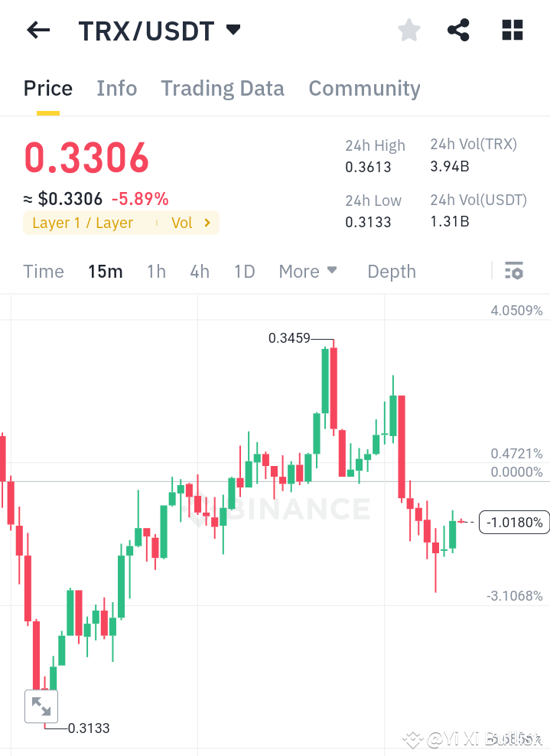This screenshot has width=550, height=756.
Task: Open chart indicator settings icon
Action: [x=514, y=271]
